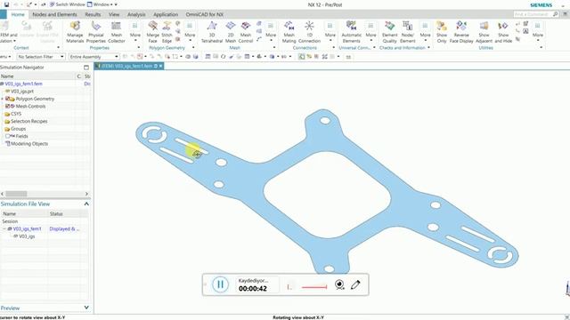Select the Modeling Objects node
This screenshot has width=570, height=320.
click(29, 144)
